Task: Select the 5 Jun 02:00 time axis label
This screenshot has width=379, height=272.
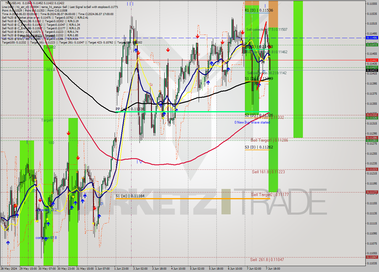Action: 197,269
